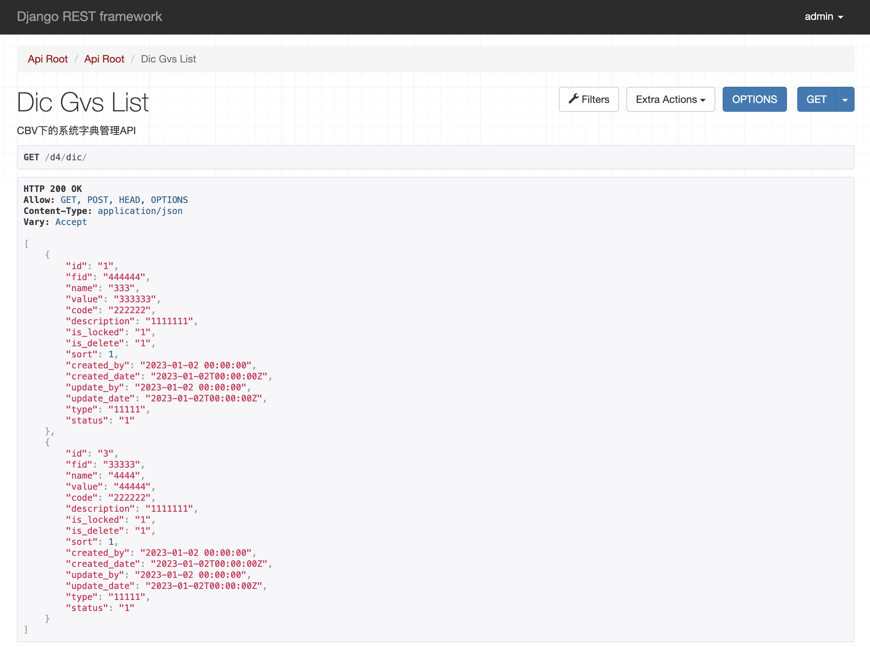
Task: Navigate to second Api Root breadcrumb
Action: pyautogui.click(x=104, y=59)
